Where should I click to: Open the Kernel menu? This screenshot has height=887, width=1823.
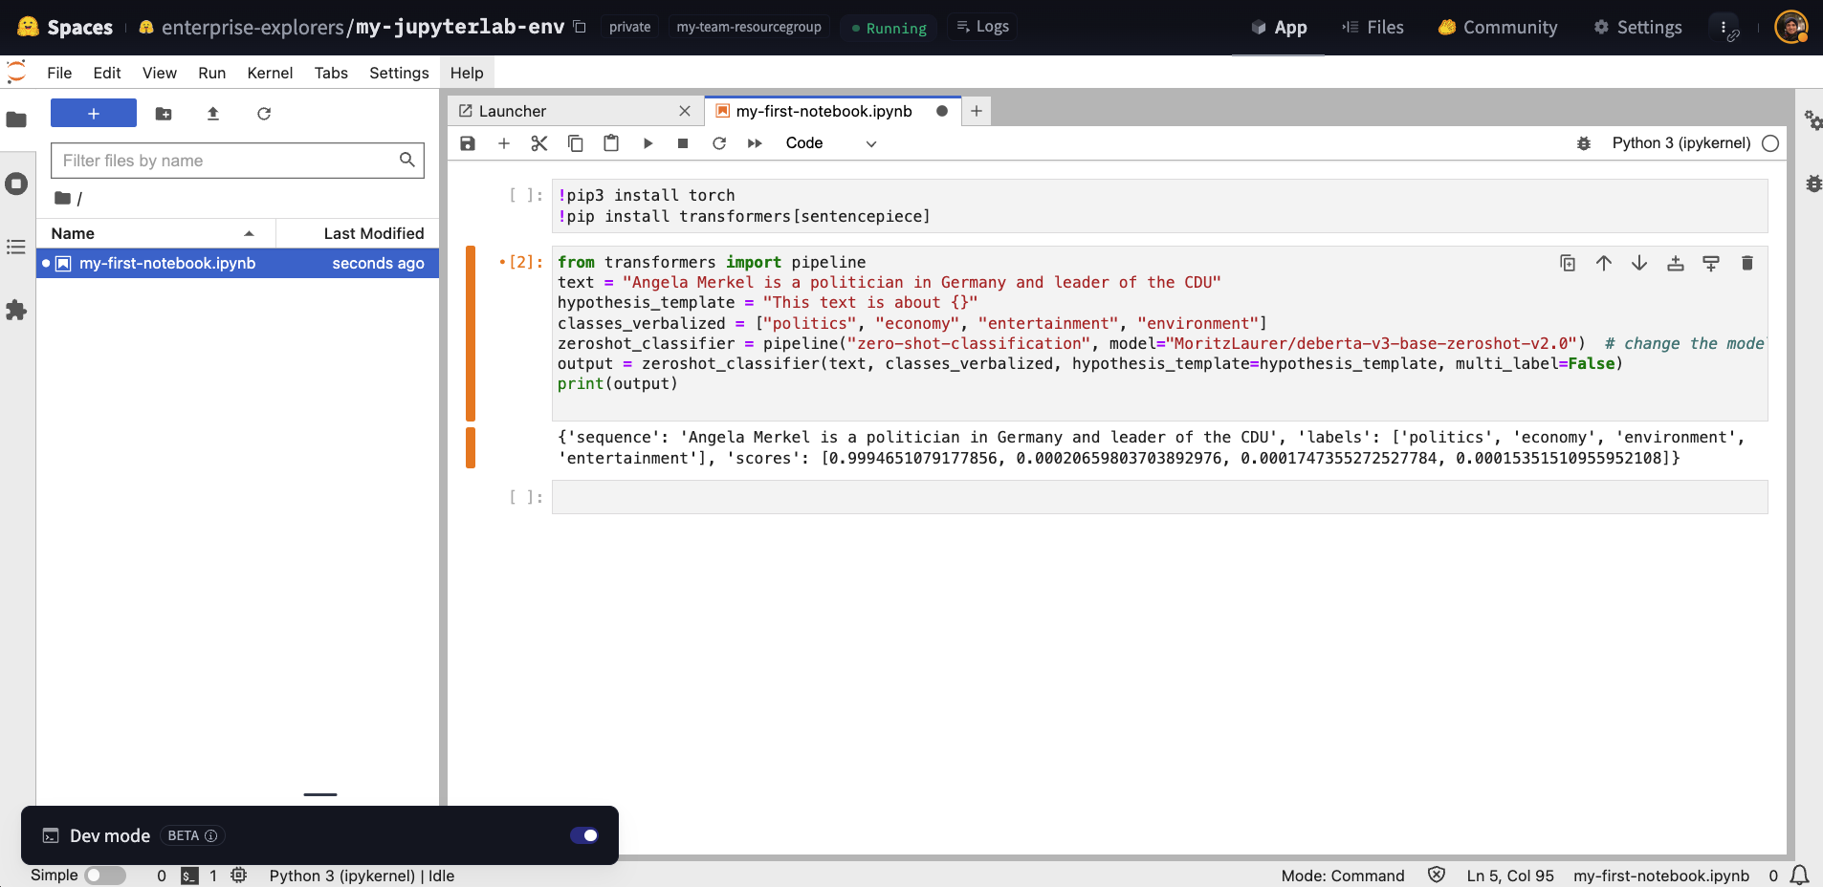[270, 73]
